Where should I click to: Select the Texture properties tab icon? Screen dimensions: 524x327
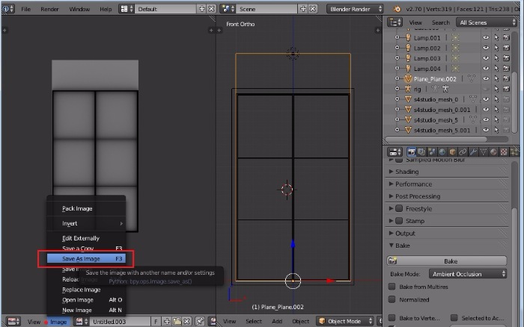tap(504, 152)
